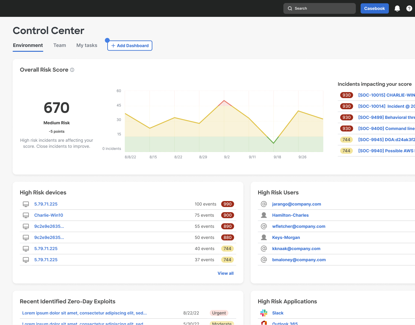415x325 pixels.
Task: Open the 9c2e9e2635 device with 50 events
Action: tap(49, 237)
